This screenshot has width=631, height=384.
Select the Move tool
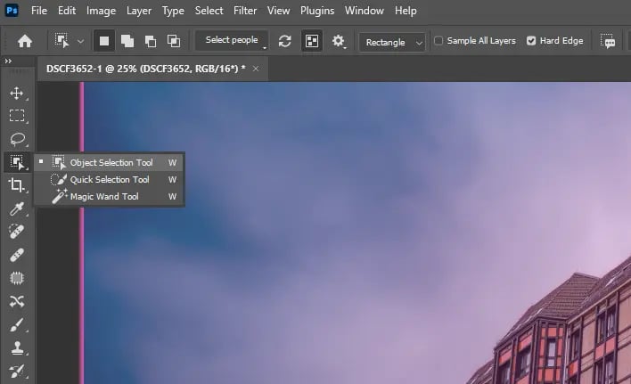point(17,93)
